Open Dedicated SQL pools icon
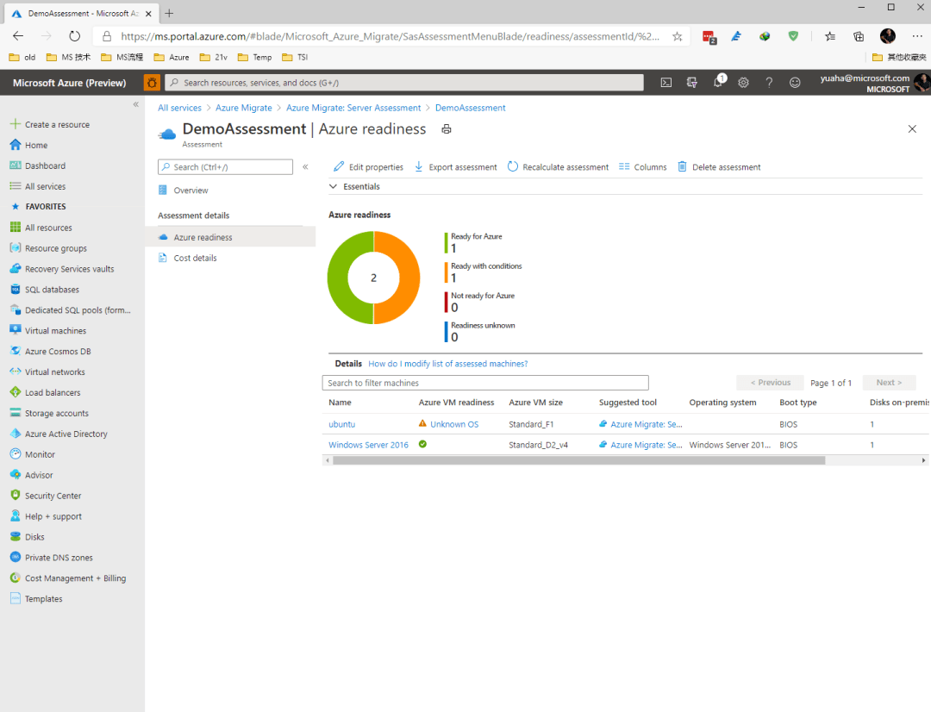 click(16, 310)
